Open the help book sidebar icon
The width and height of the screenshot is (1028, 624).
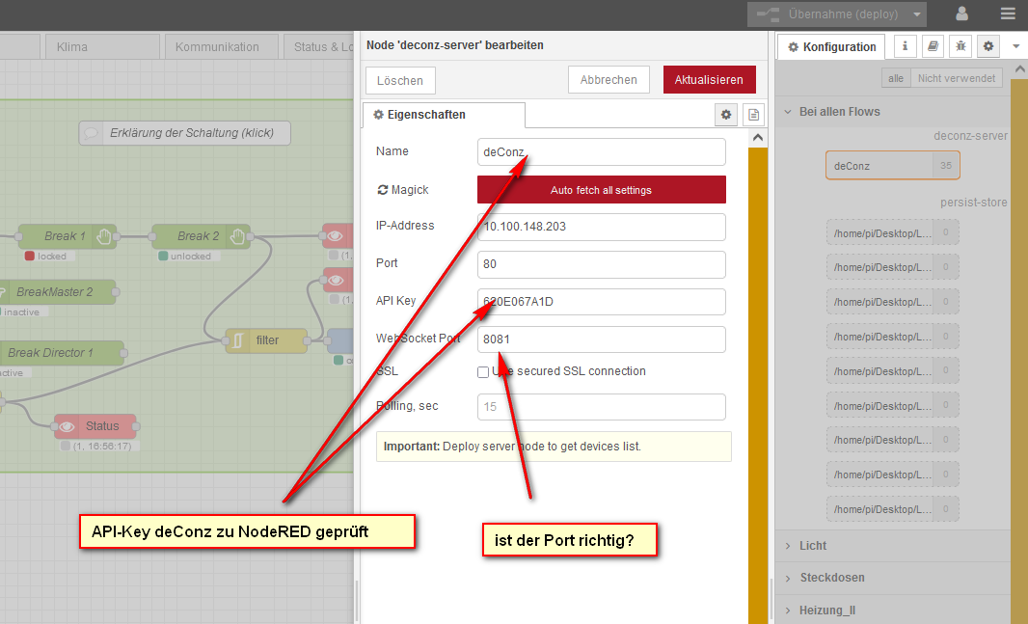pos(933,45)
